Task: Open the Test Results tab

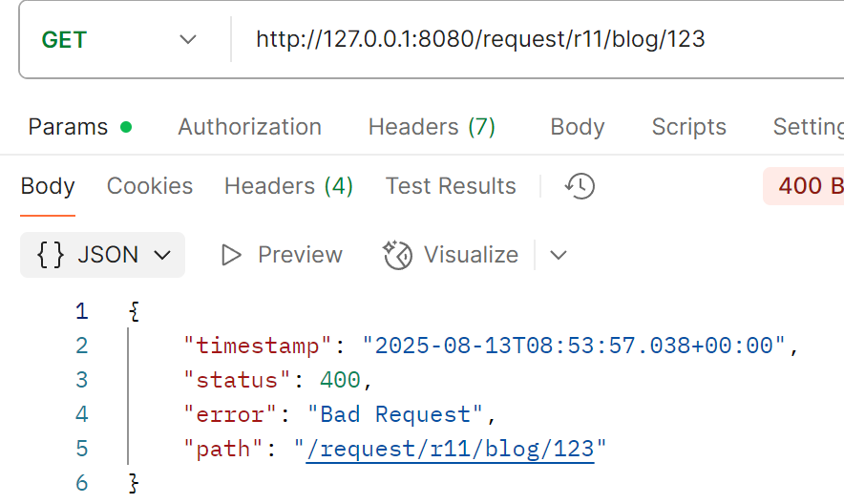Action: 451,186
